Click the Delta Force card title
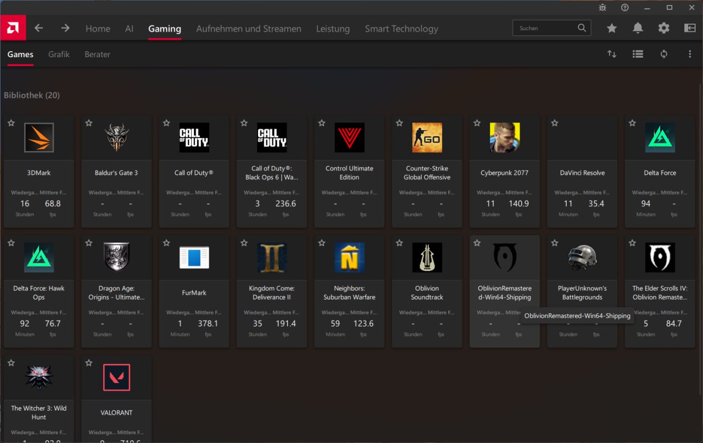The height and width of the screenshot is (443, 703). (660, 173)
